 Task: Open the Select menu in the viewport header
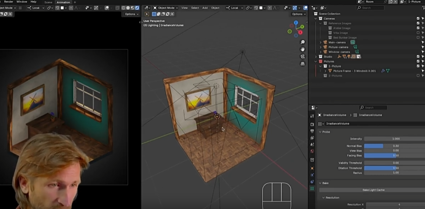pyautogui.click(x=194, y=8)
